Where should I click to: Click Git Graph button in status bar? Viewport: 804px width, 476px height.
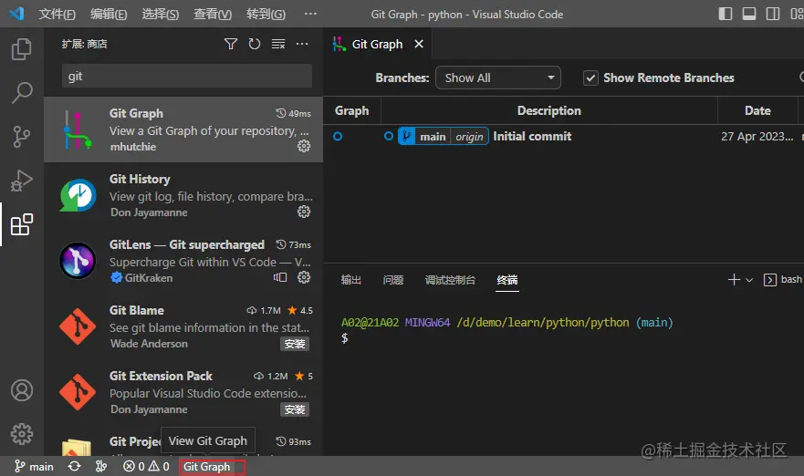pyautogui.click(x=207, y=466)
